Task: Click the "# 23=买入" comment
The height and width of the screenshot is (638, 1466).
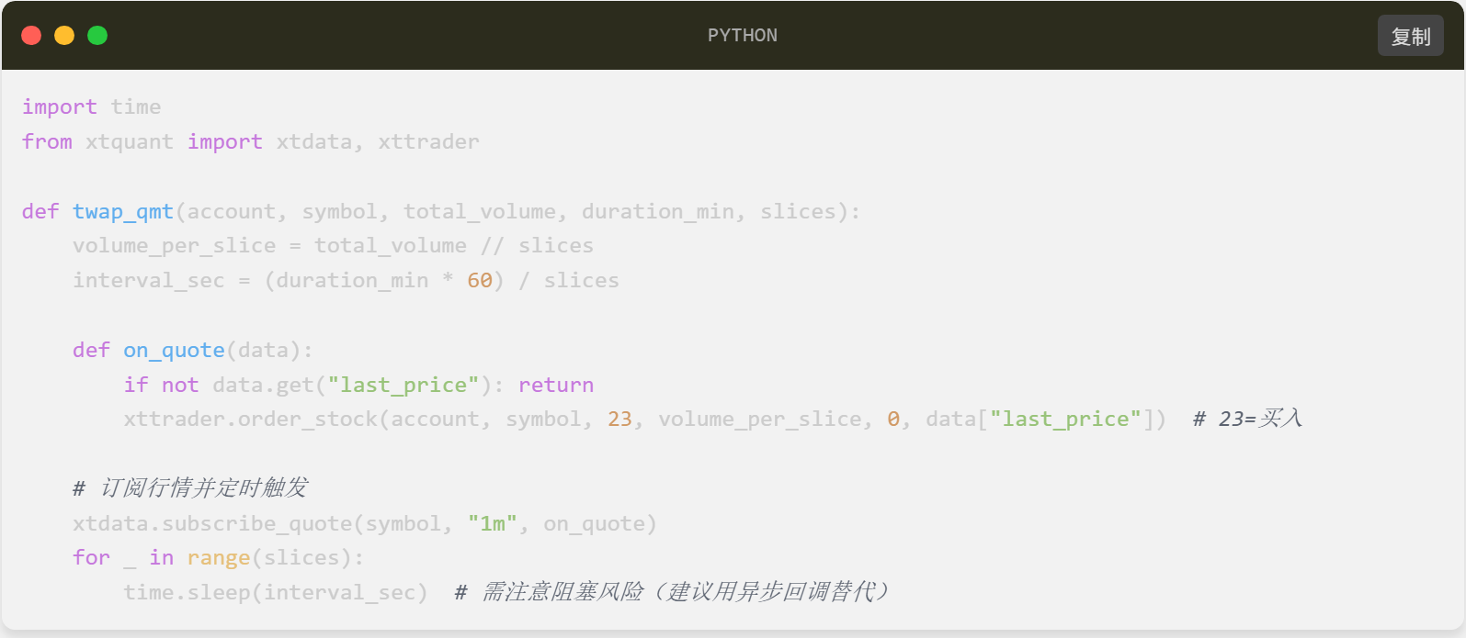Action: pos(1247,420)
